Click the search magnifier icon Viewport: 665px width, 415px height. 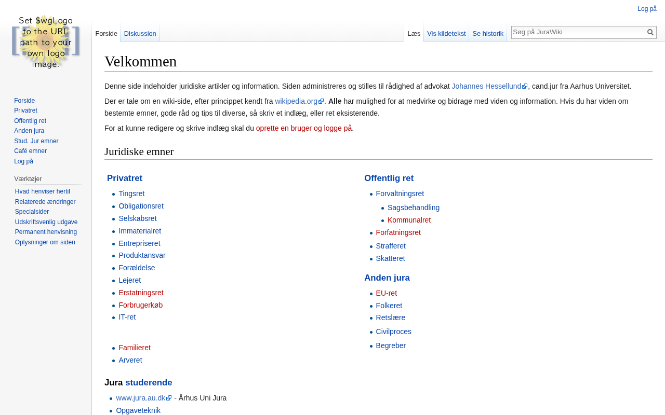tap(650, 32)
